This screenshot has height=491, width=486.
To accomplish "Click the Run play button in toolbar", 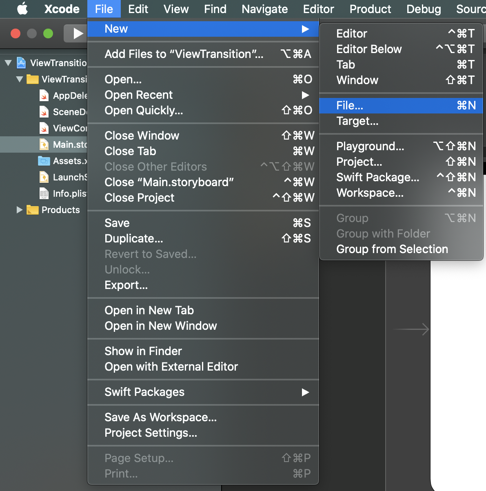I will pos(78,33).
